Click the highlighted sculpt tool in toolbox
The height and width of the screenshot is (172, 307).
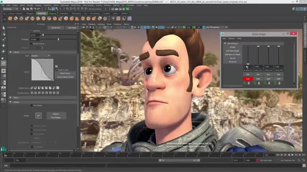pos(4,63)
